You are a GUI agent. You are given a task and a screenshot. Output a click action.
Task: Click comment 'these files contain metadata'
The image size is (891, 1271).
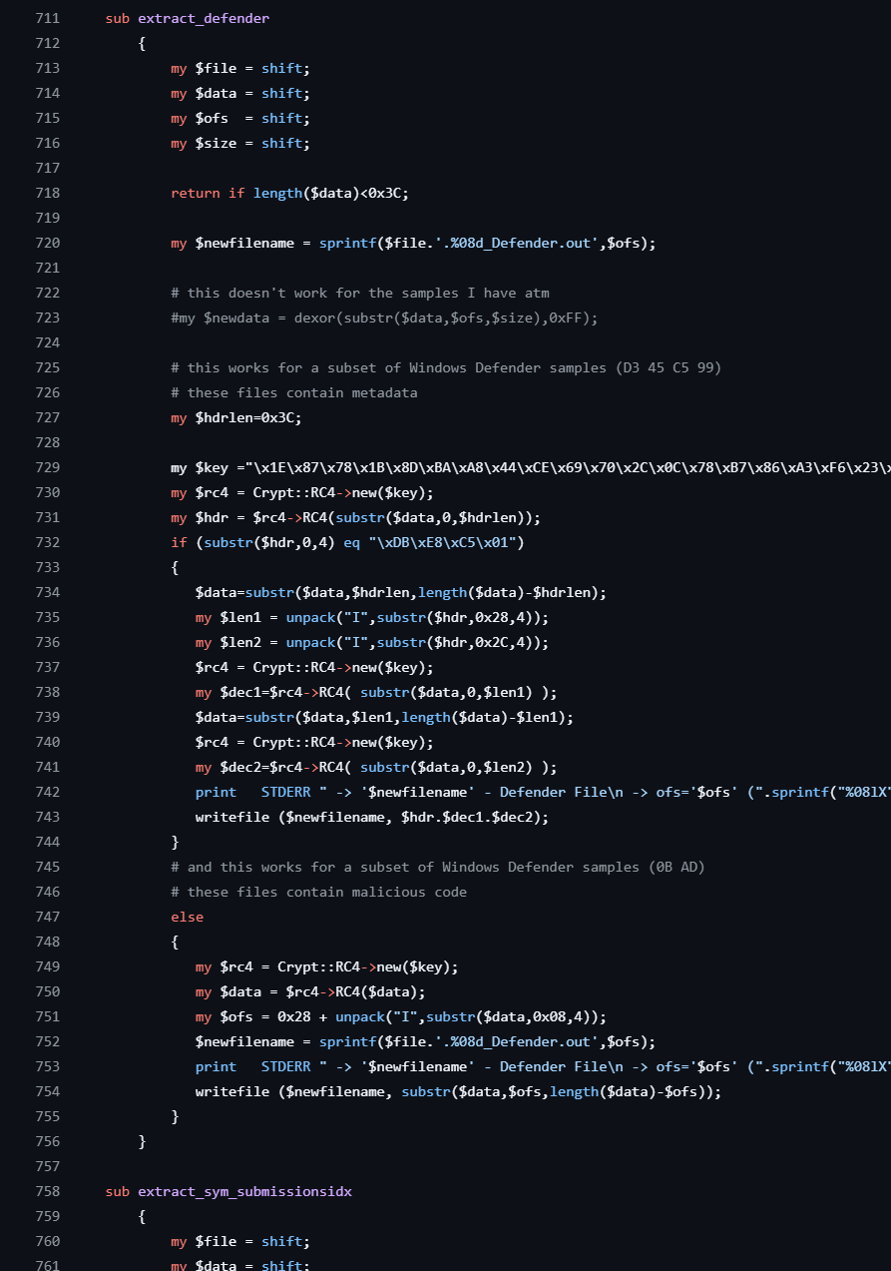294,392
